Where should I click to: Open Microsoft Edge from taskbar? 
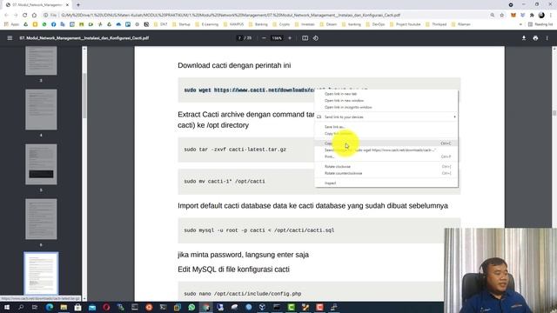point(50,307)
